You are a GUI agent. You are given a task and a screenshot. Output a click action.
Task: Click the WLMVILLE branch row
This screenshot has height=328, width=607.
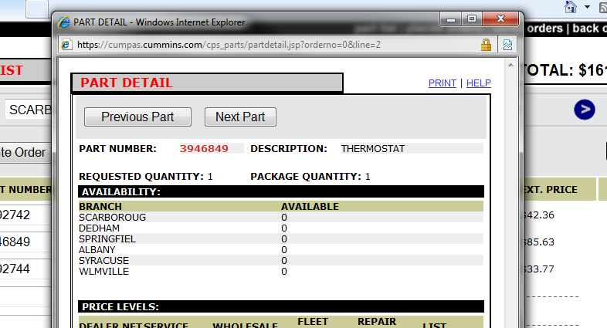tap(280, 272)
